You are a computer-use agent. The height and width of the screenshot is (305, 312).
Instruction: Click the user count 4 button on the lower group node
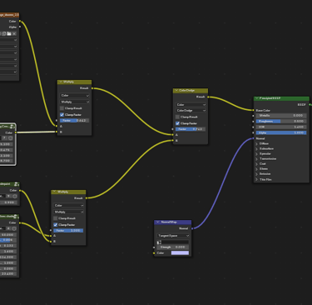pyautogui.click(x=8, y=228)
